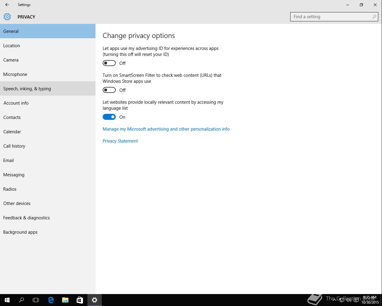
Task: Open Feedback & diagnostics settings
Action: click(x=48, y=218)
